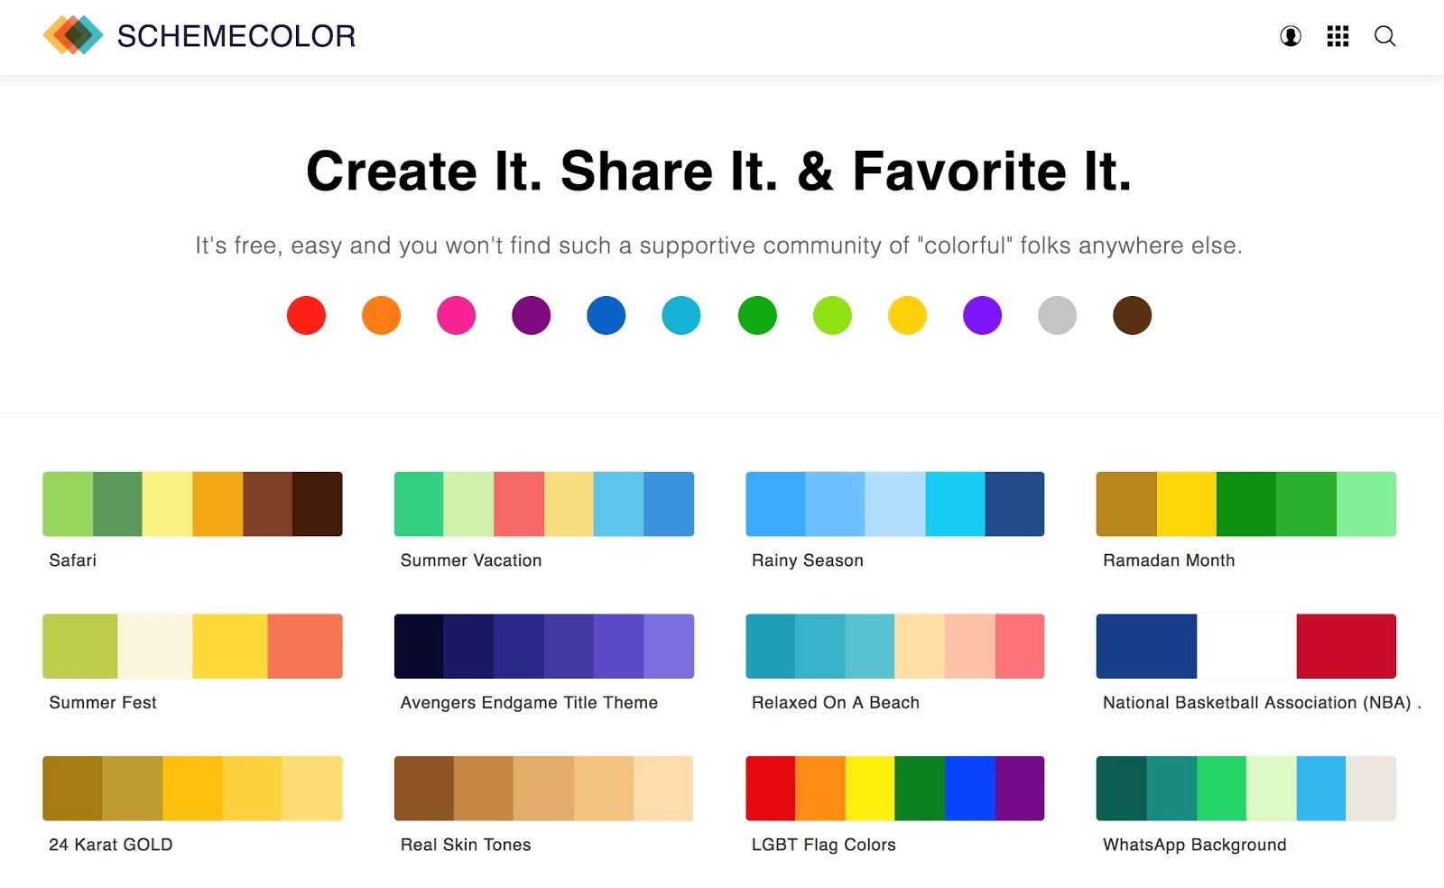The width and height of the screenshot is (1444, 888).
Task: Open the Avengers Endgame Title Theme palette
Action: tap(543, 646)
